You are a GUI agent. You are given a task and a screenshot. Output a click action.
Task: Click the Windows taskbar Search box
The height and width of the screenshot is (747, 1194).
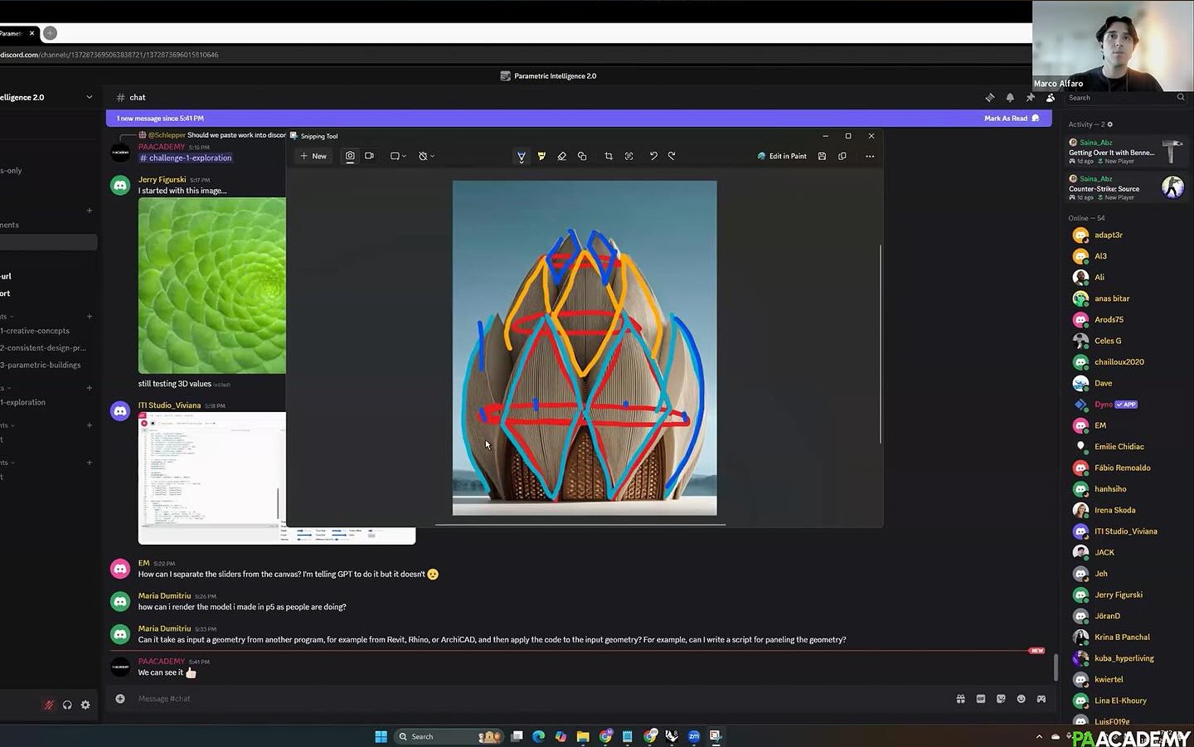(x=448, y=736)
